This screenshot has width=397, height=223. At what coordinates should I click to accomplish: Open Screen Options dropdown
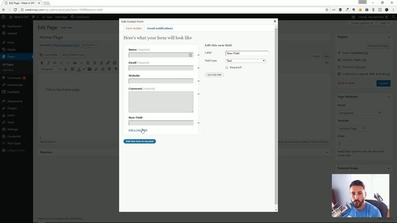pos(362,24)
